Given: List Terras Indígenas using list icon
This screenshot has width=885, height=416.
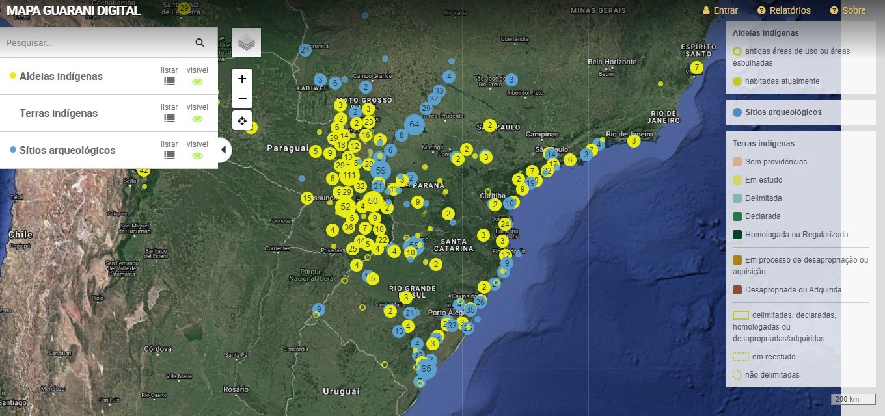Looking at the screenshot, I should coord(169,118).
